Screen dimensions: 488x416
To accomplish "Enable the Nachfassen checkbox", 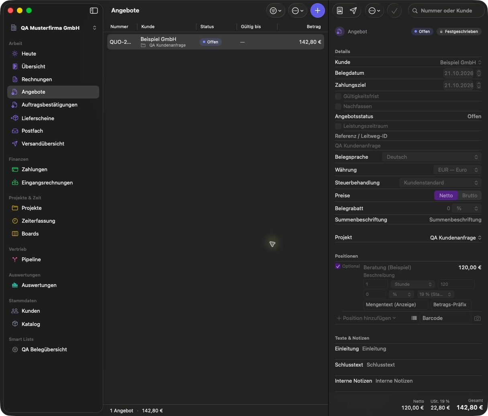I will (338, 107).
